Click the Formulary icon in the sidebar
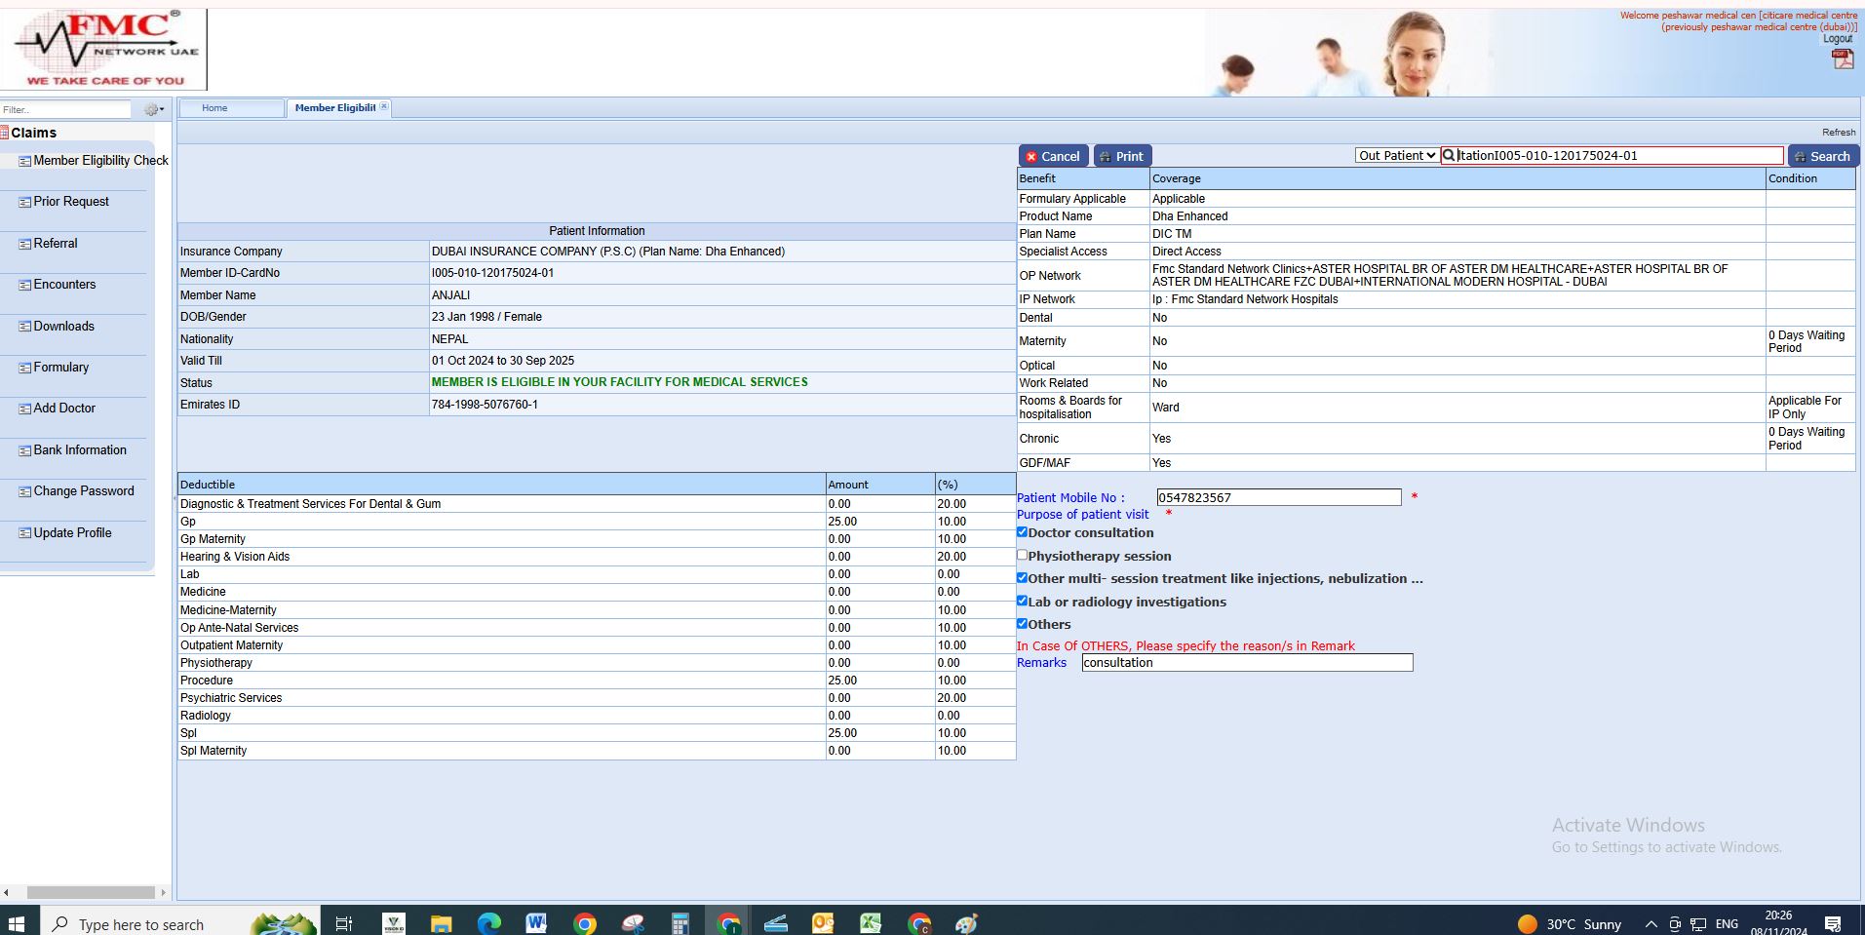Screen dimensions: 1865x935 click(x=25, y=369)
